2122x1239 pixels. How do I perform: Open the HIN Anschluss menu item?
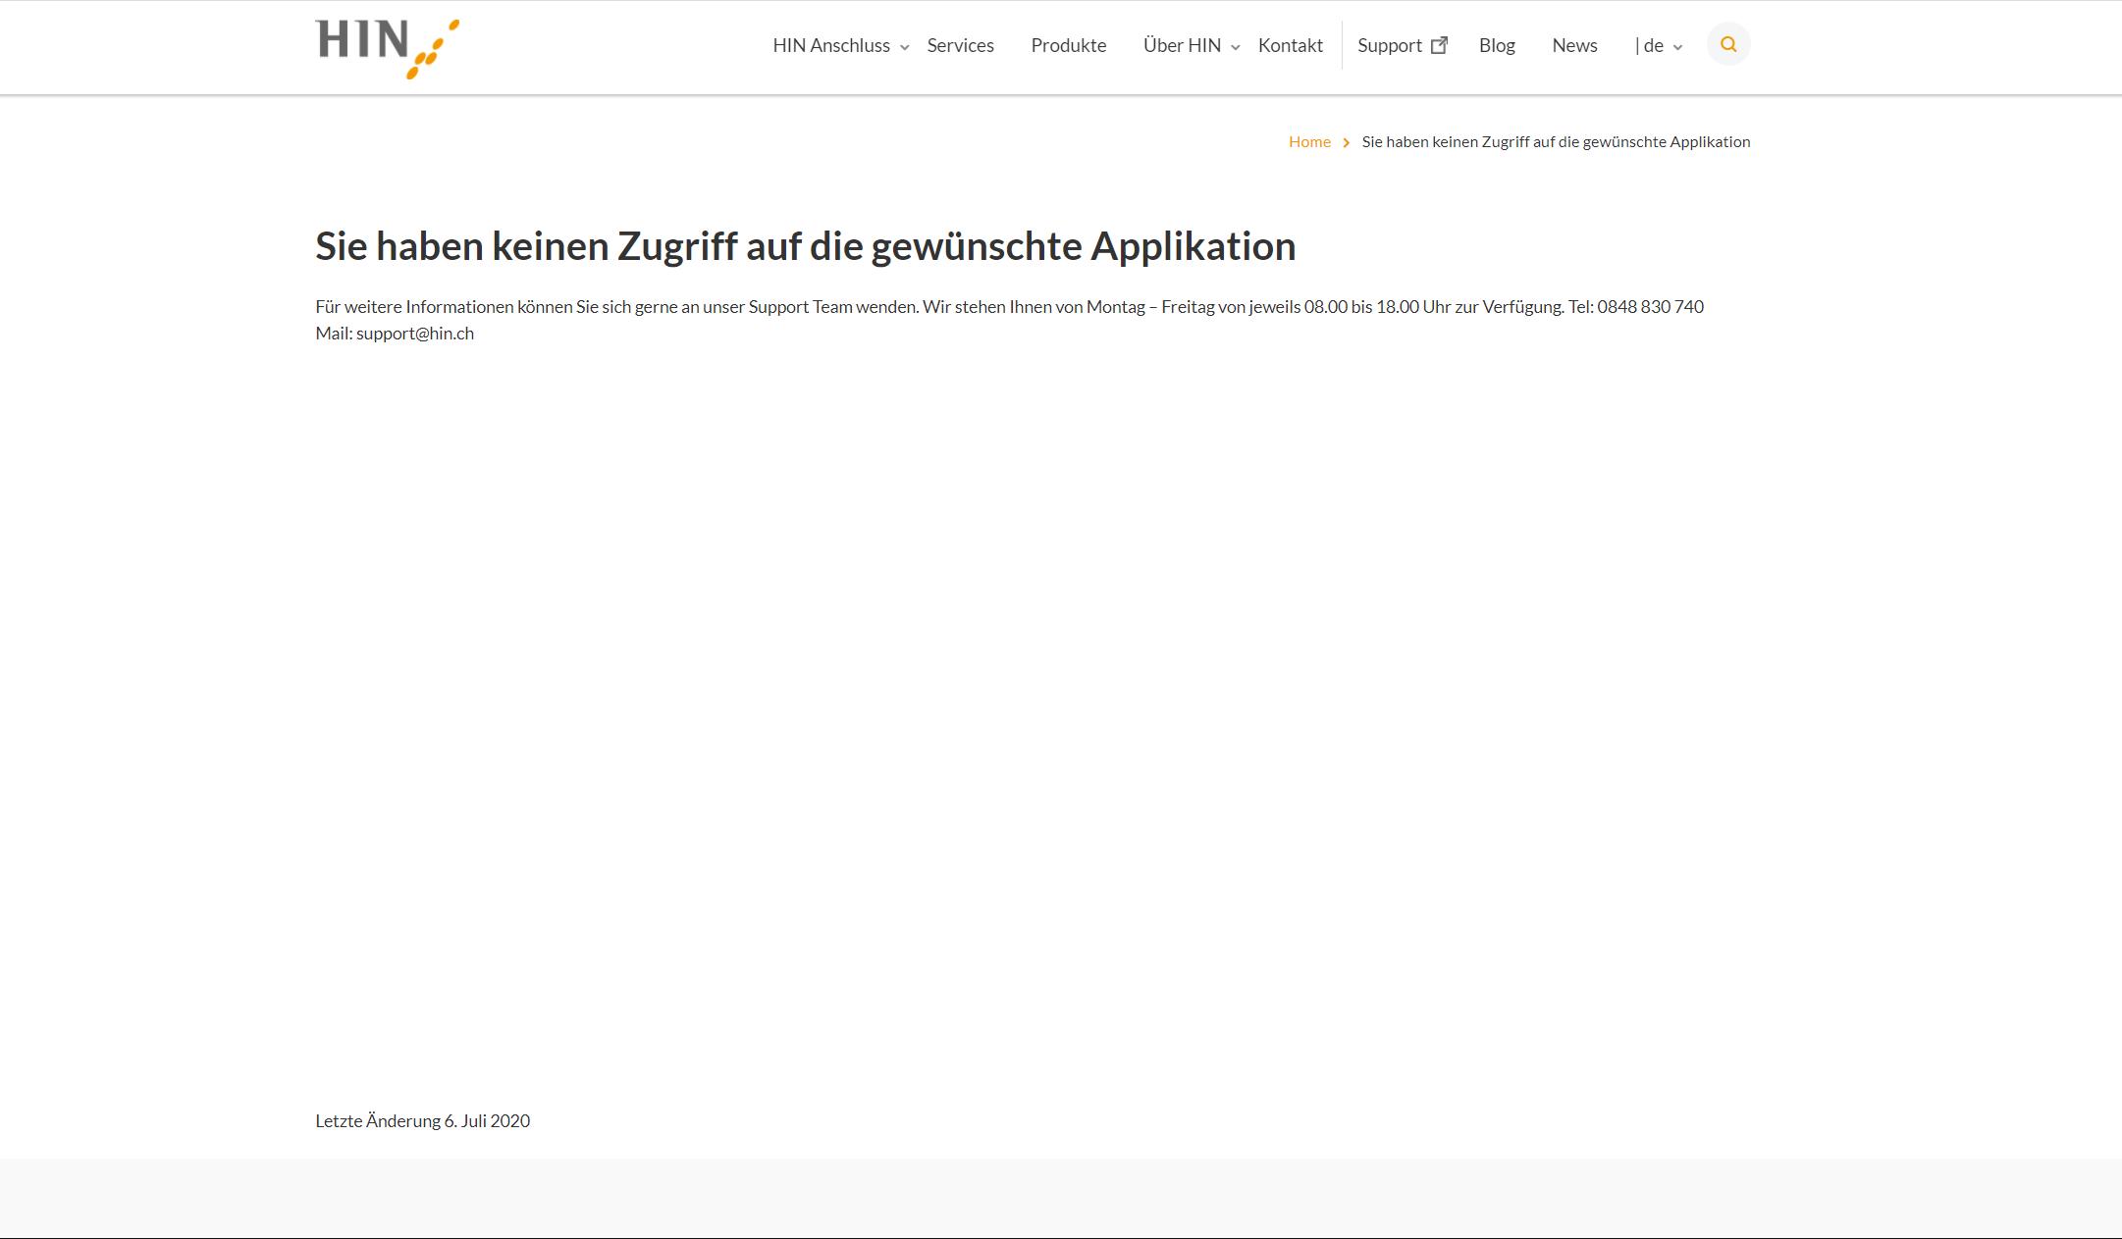[831, 45]
